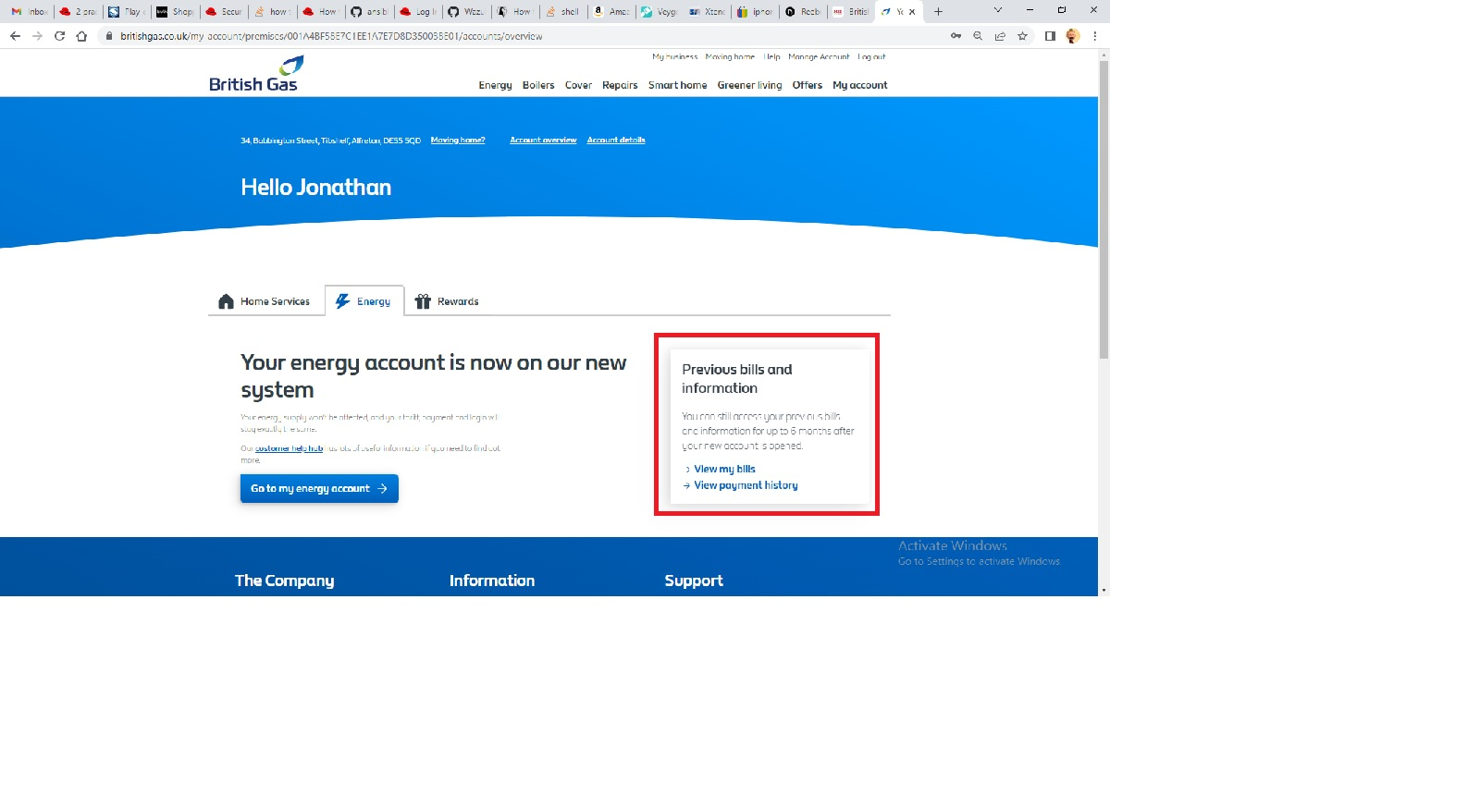Open the My business link
1480x795 pixels.
675,57
